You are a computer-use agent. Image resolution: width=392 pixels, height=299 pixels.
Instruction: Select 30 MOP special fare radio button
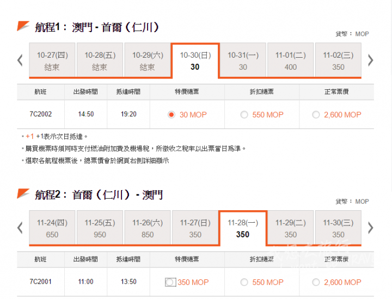tap(171, 115)
